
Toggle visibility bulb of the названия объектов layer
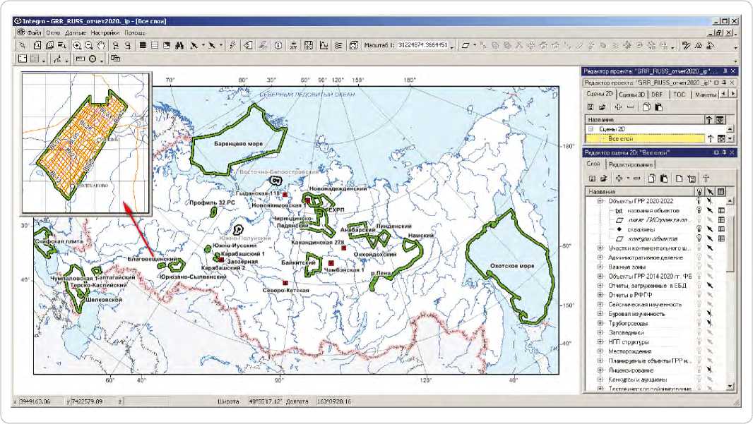click(699, 210)
